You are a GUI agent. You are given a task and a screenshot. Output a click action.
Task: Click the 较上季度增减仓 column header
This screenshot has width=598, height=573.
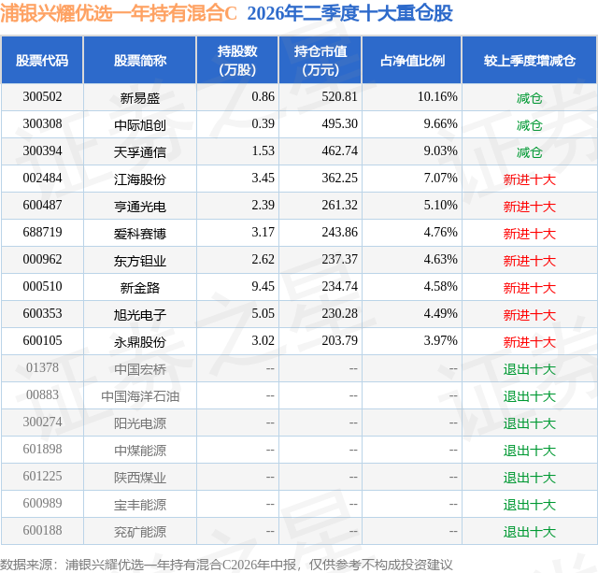[x=530, y=60]
